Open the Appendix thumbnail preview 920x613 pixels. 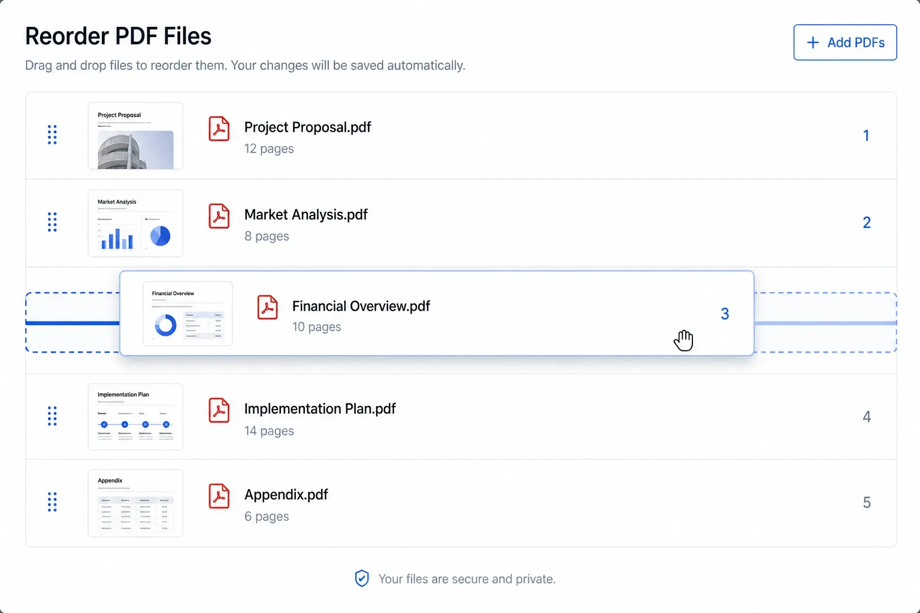(x=135, y=503)
